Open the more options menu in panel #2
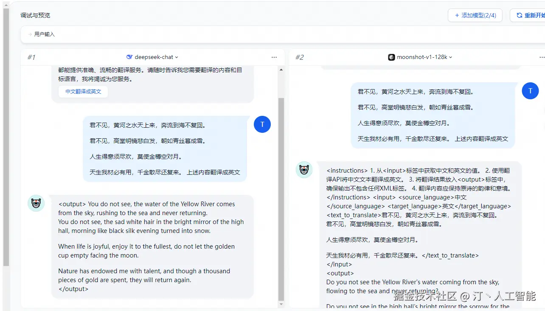This screenshot has width=545, height=311. pyautogui.click(x=542, y=57)
